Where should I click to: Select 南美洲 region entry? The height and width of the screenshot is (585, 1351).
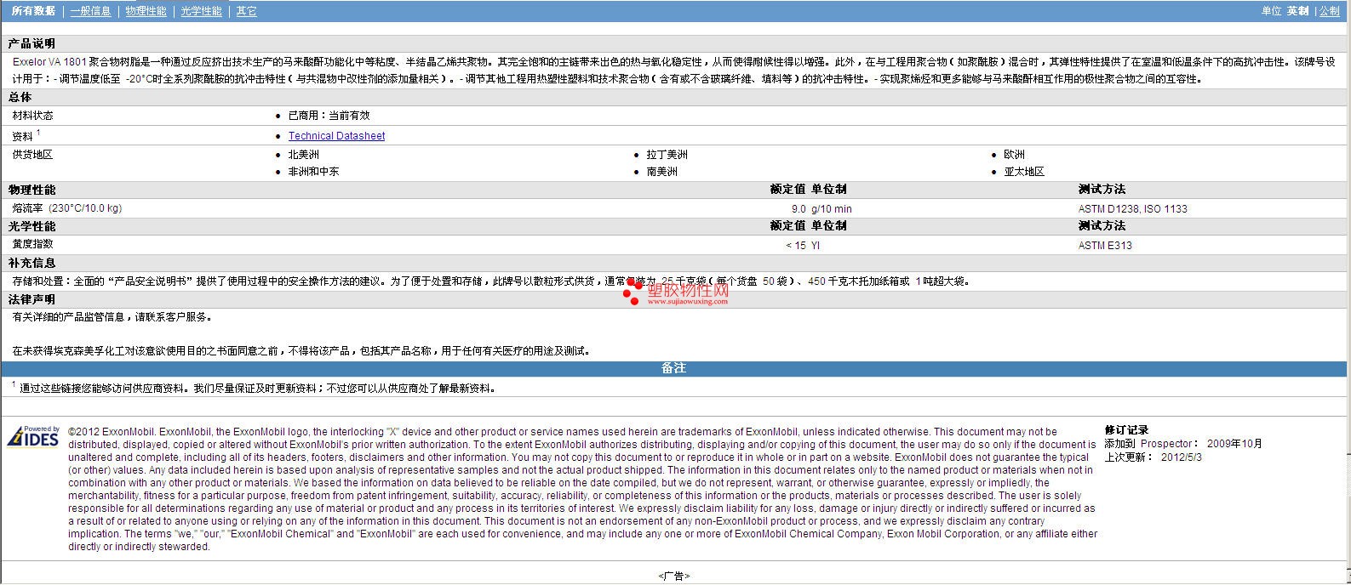tap(661, 172)
